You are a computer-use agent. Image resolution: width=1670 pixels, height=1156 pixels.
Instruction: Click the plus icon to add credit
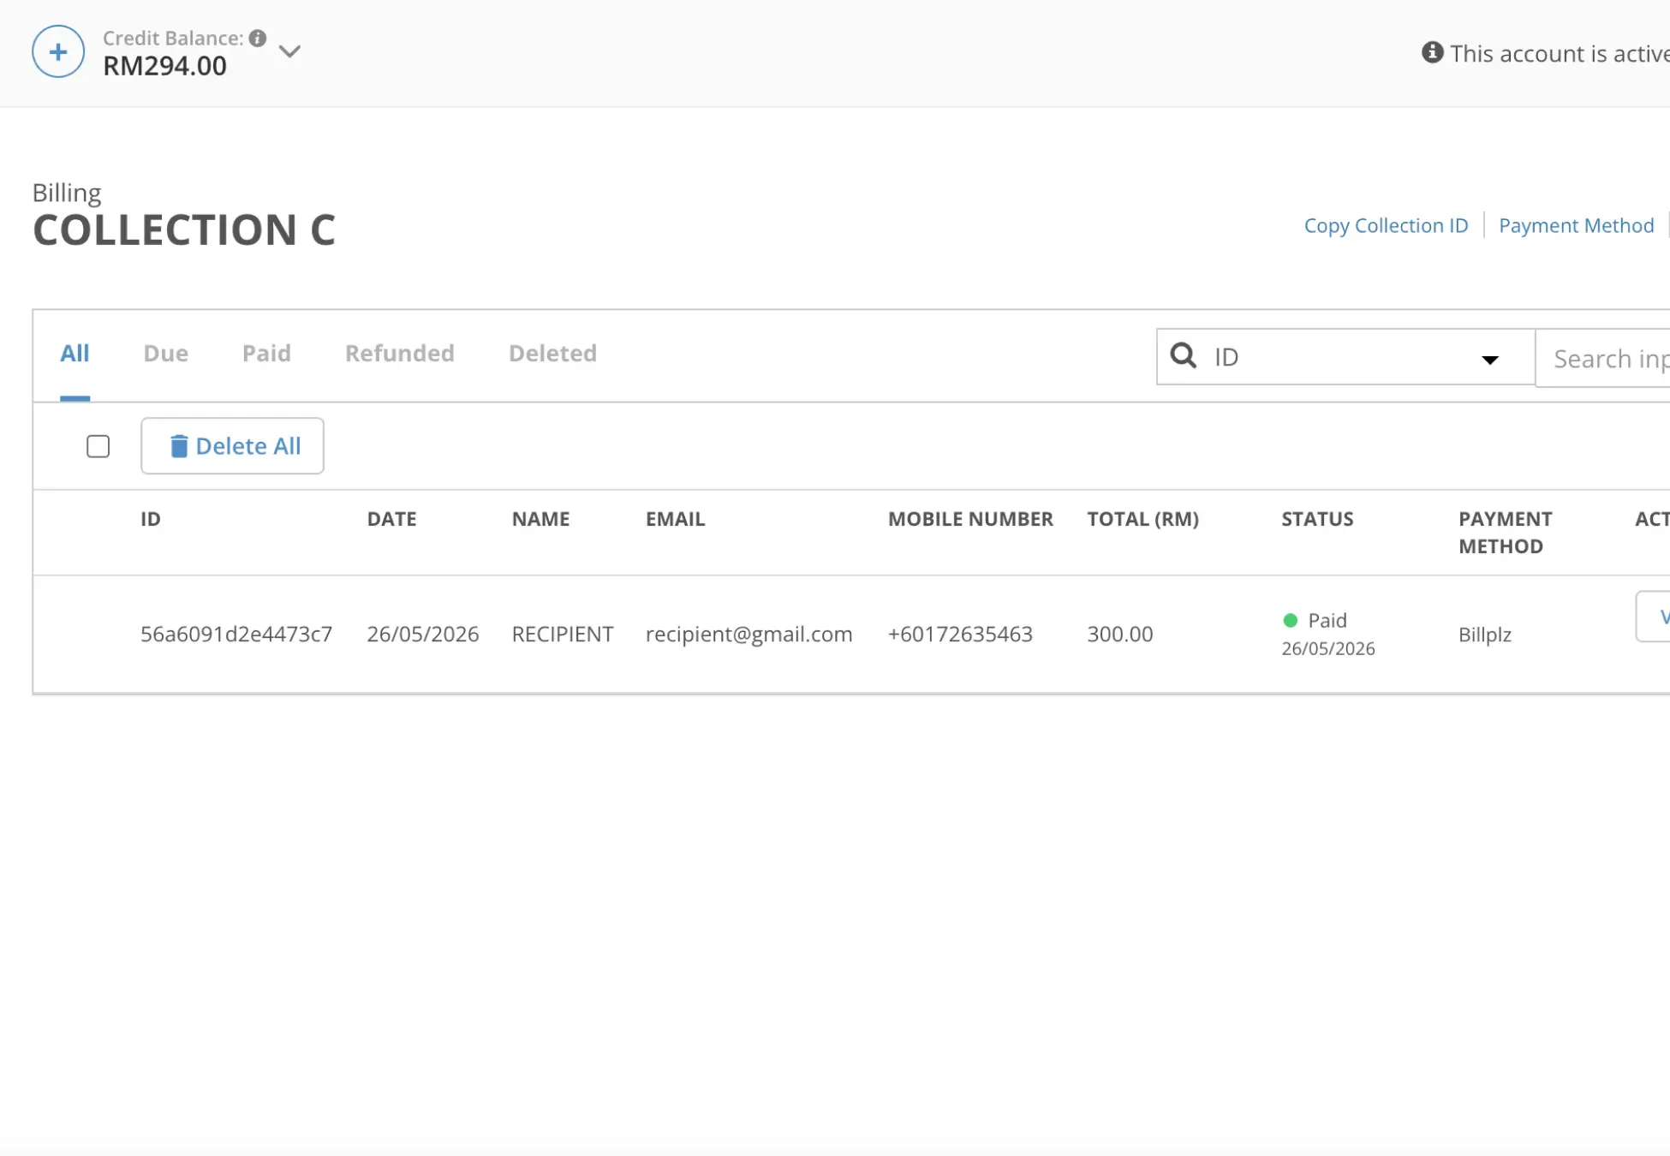tap(58, 52)
